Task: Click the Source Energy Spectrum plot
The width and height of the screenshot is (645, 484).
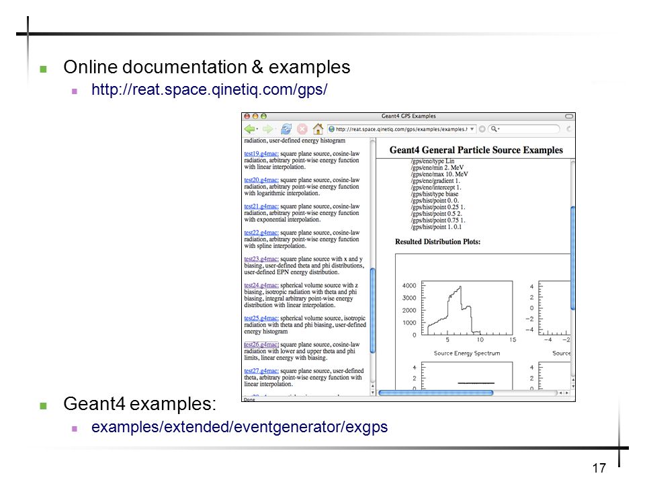Action: (467, 308)
